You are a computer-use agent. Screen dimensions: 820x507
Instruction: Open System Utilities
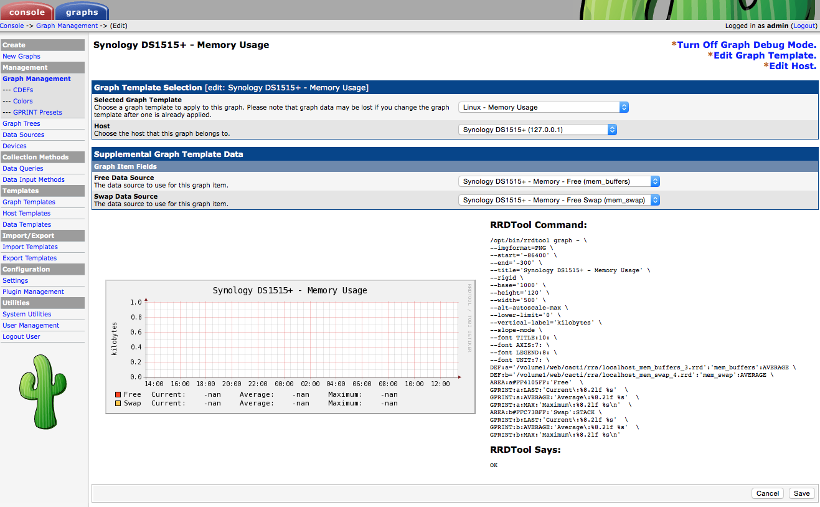tap(27, 314)
